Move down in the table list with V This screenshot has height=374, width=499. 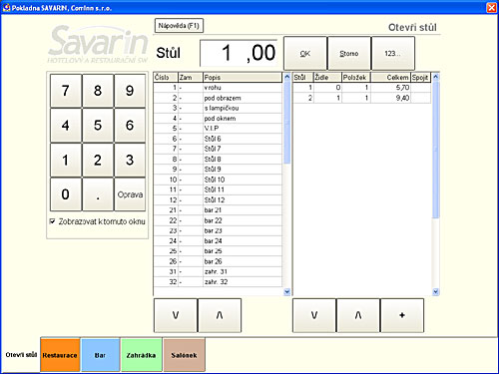click(176, 315)
